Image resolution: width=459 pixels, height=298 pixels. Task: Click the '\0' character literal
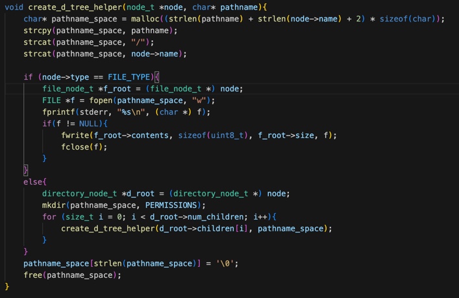point(227,264)
